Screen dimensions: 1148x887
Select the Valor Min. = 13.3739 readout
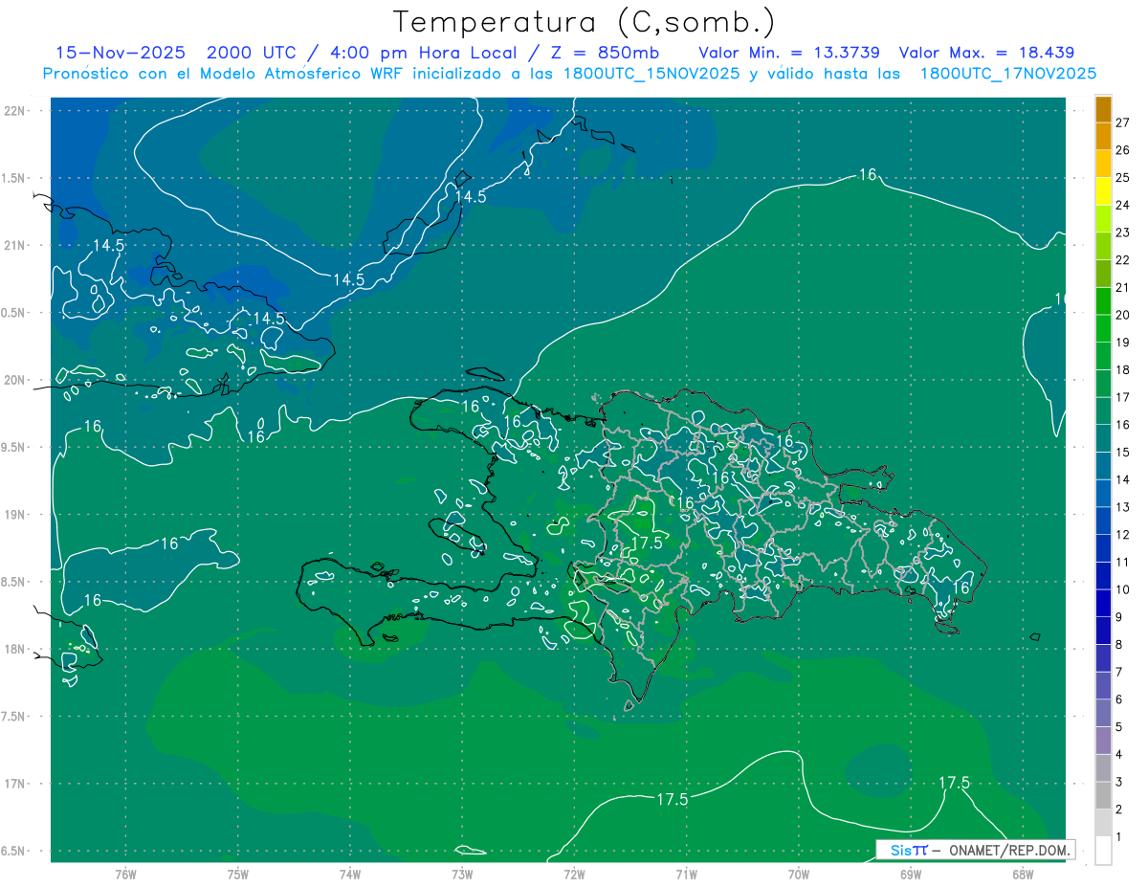click(x=789, y=53)
